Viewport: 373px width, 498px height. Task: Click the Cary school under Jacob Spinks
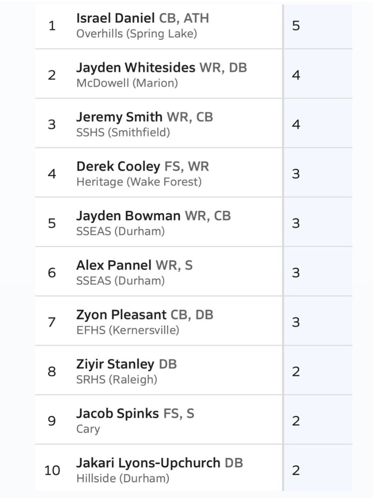(x=88, y=429)
